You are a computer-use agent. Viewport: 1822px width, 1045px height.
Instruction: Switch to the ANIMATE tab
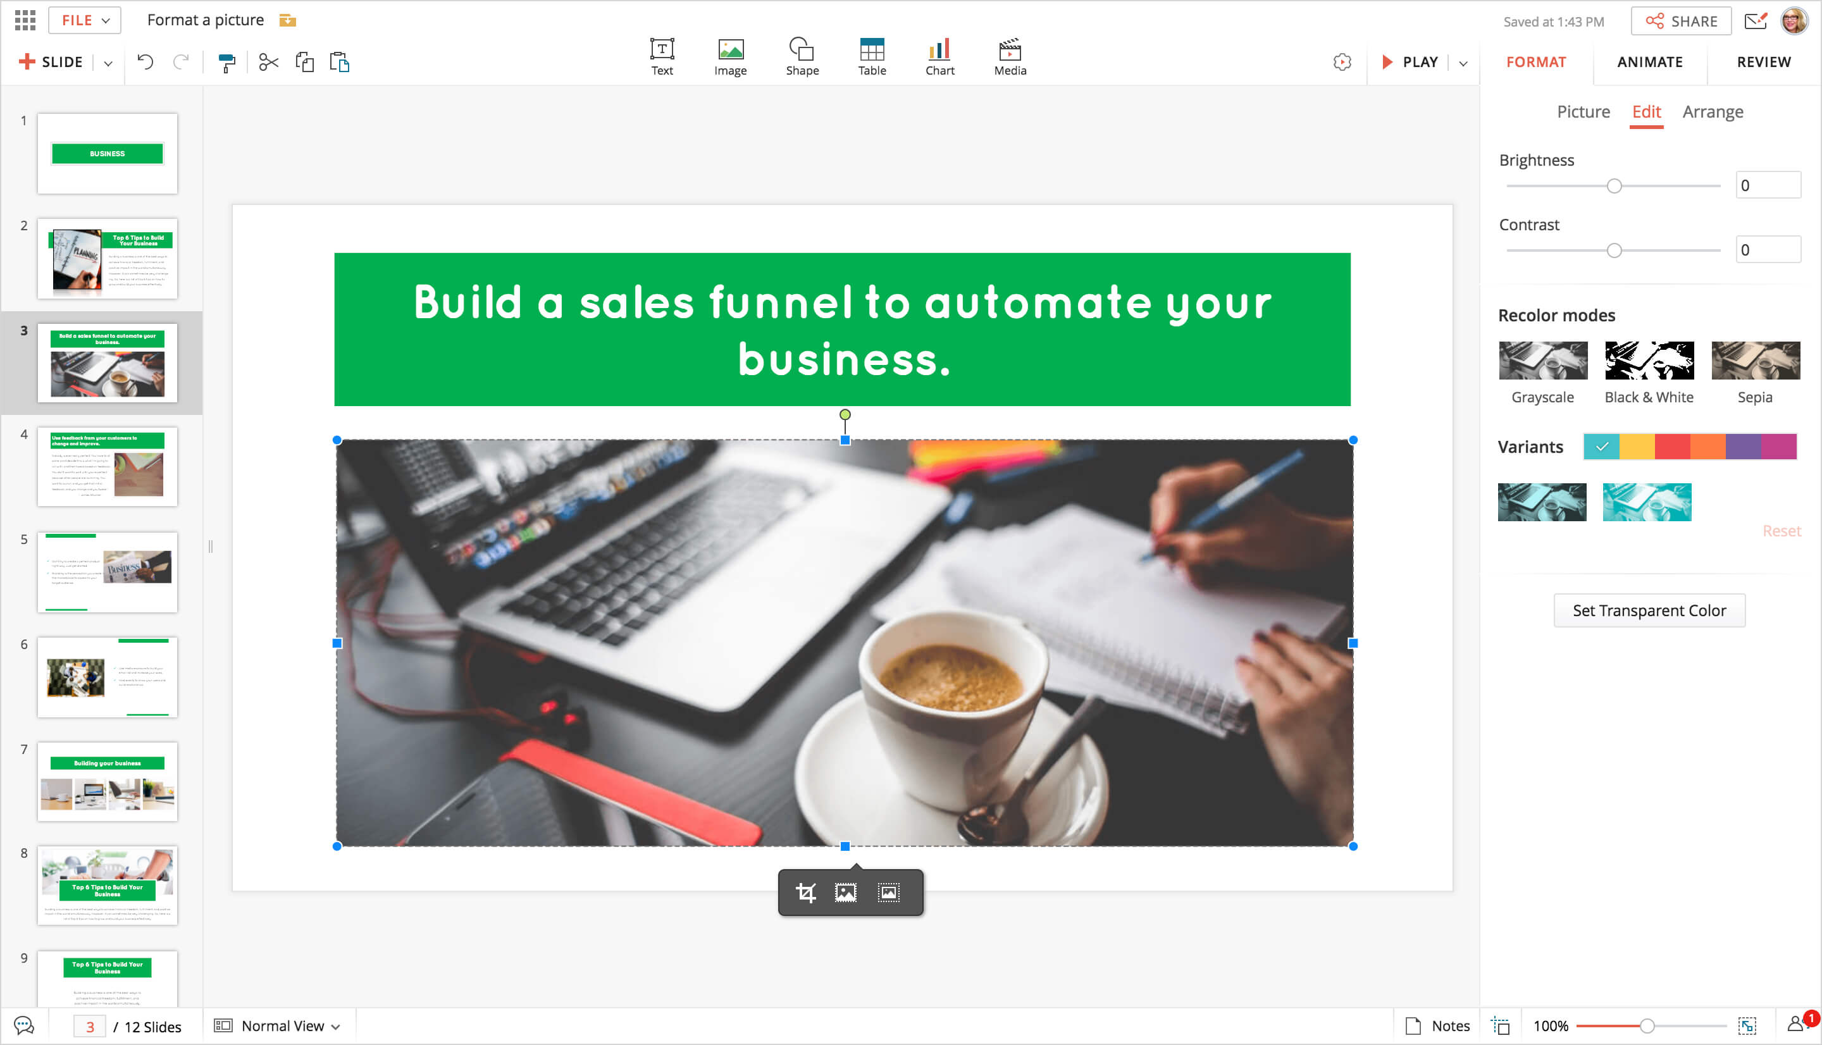pos(1649,63)
